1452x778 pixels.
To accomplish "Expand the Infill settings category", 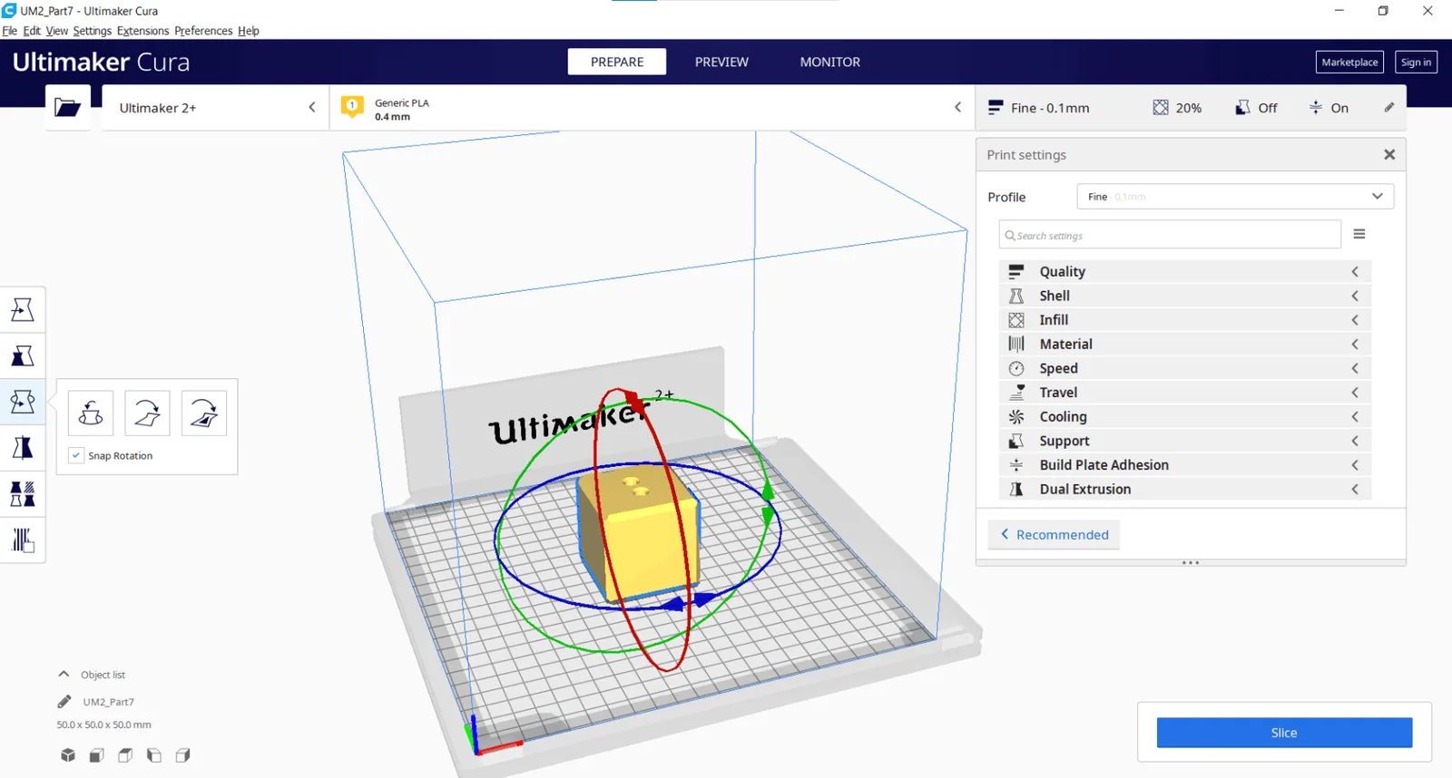I will (x=1185, y=320).
